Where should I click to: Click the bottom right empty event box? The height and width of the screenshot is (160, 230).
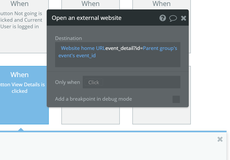pos(162,116)
